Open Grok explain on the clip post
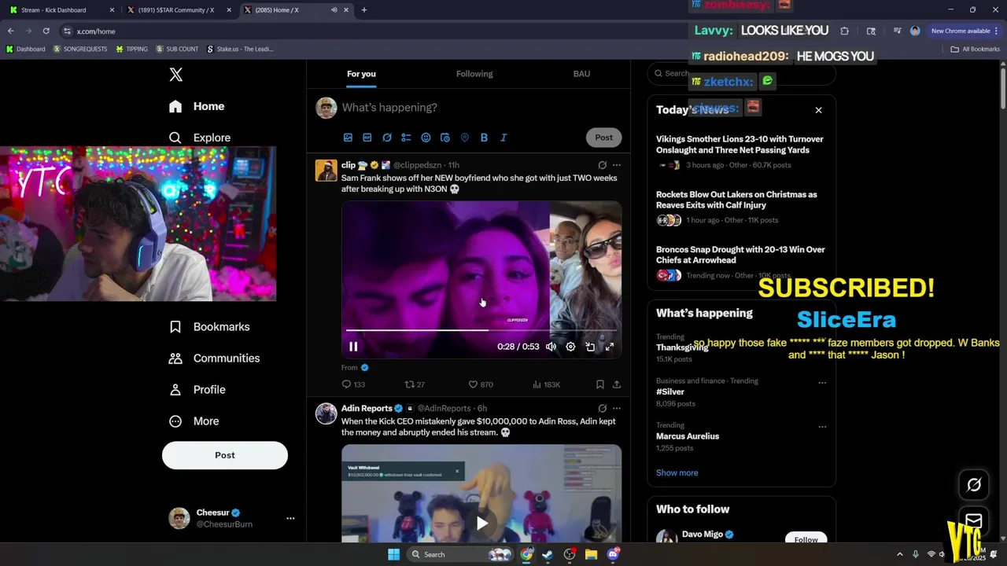This screenshot has height=566, width=1007. click(x=602, y=166)
